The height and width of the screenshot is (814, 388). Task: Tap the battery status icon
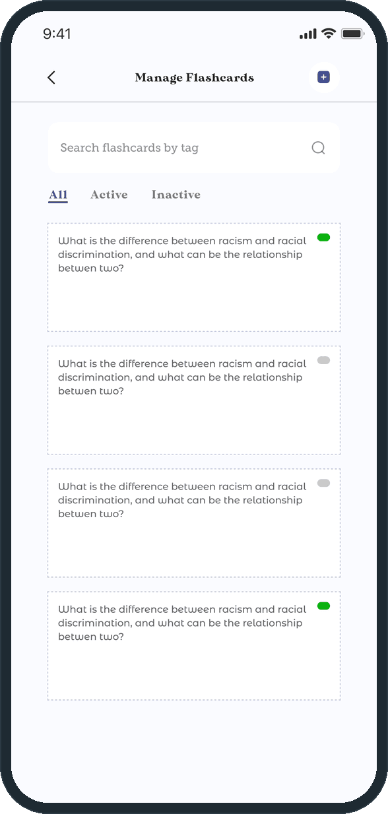(x=352, y=34)
